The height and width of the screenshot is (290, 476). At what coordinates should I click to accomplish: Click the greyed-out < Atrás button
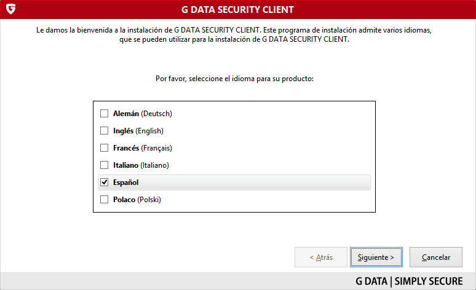[x=320, y=257]
